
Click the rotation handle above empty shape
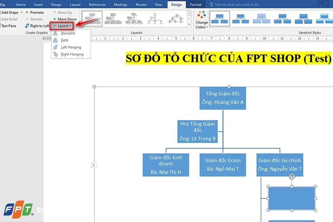click(x=292, y=177)
